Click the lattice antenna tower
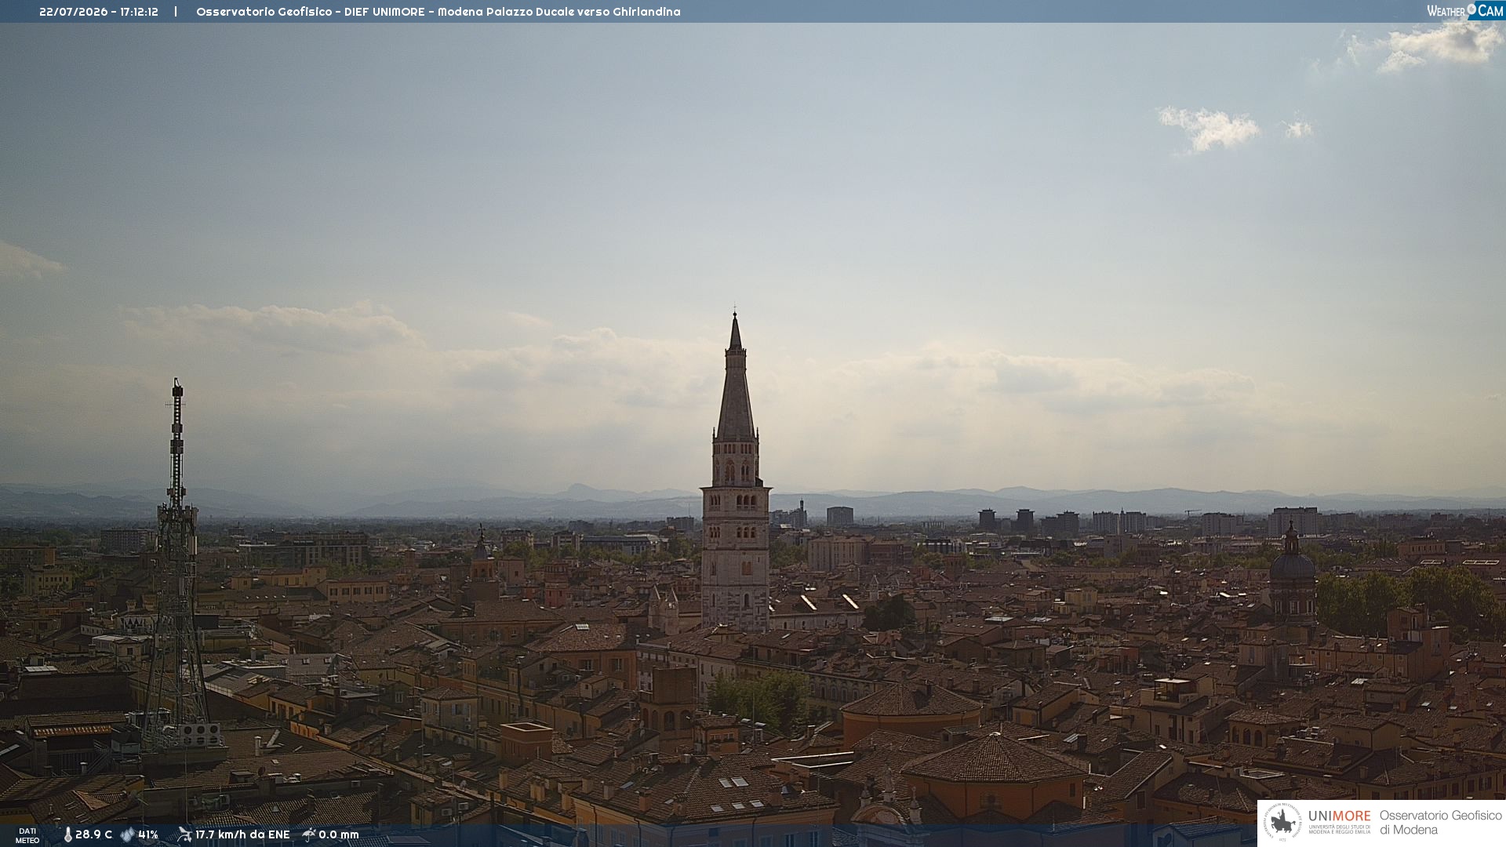 [x=177, y=565]
